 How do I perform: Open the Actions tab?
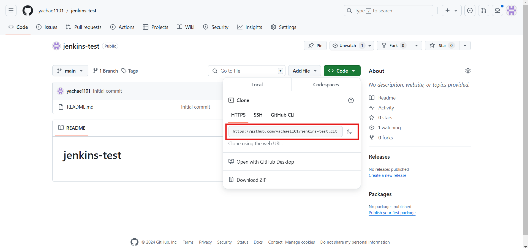(x=122, y=27)
